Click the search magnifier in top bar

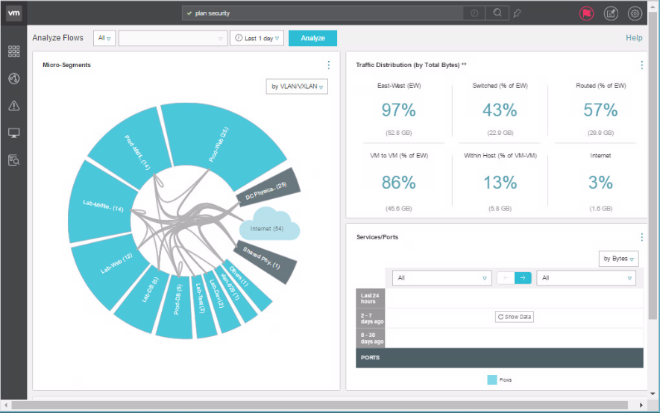coord(496,13)
